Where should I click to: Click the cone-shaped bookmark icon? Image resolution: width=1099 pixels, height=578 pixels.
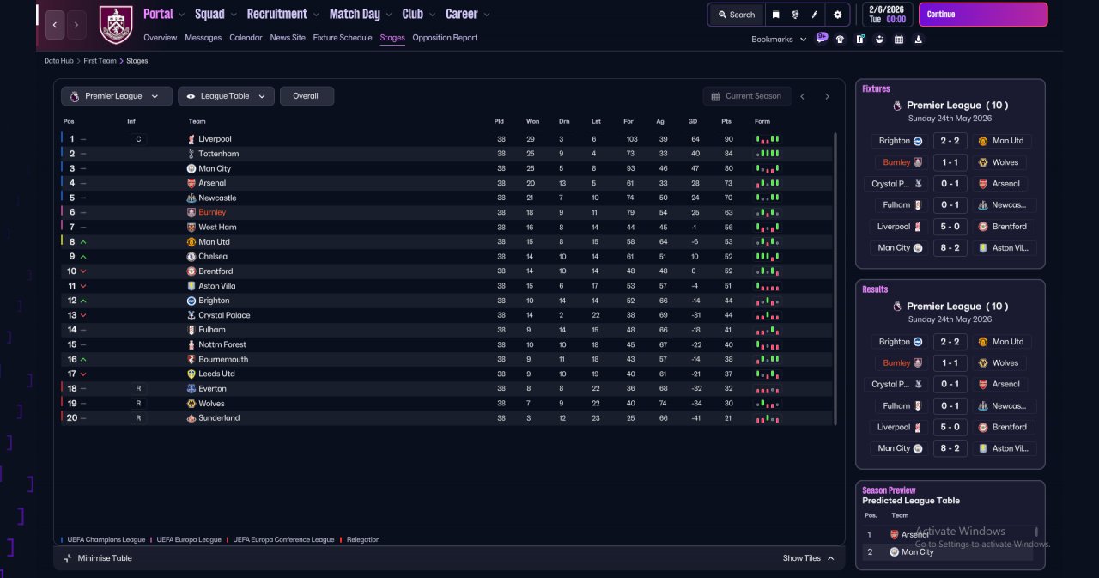pyautogui.click(x=919, y=39)
